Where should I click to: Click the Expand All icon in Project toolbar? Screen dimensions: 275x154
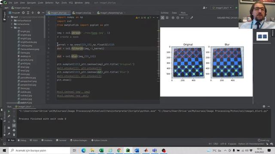(x=28, y=13)
